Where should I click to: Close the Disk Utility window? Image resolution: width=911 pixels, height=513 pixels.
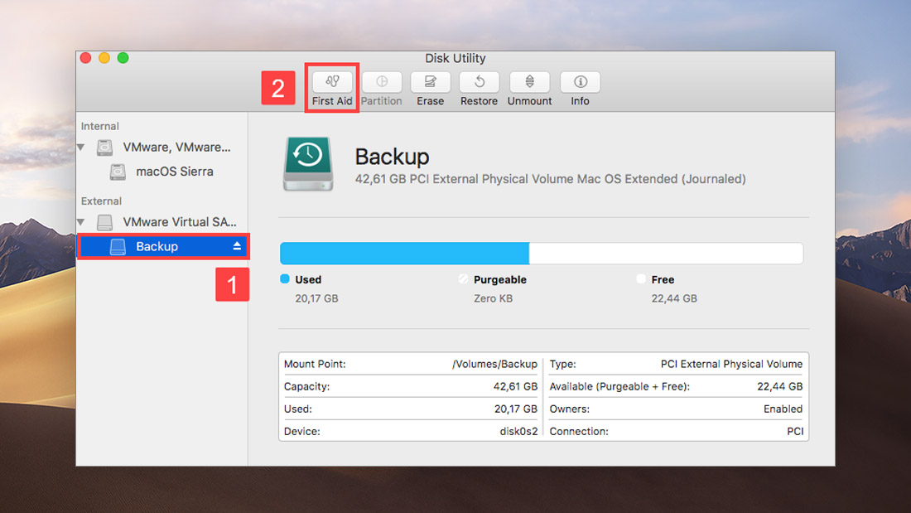(85, 57)
